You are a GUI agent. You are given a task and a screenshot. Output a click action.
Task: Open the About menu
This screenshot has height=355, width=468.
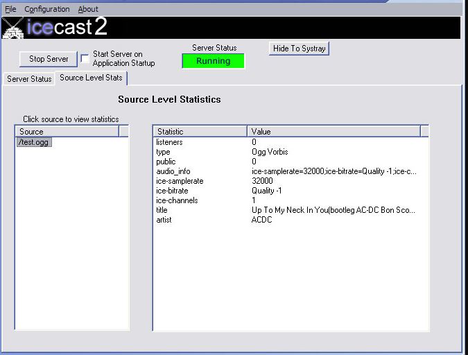(x=88, y=9)
